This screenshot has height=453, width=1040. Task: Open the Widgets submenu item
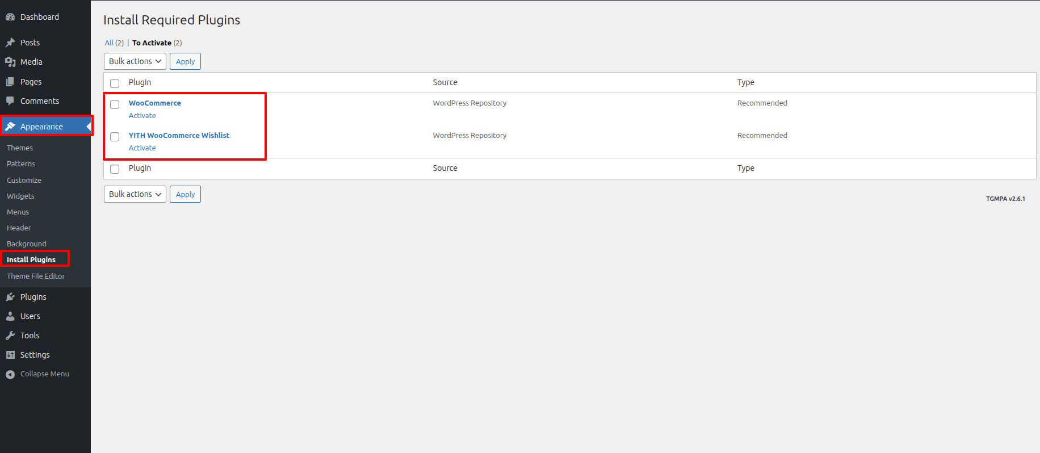tap(20, 196)
